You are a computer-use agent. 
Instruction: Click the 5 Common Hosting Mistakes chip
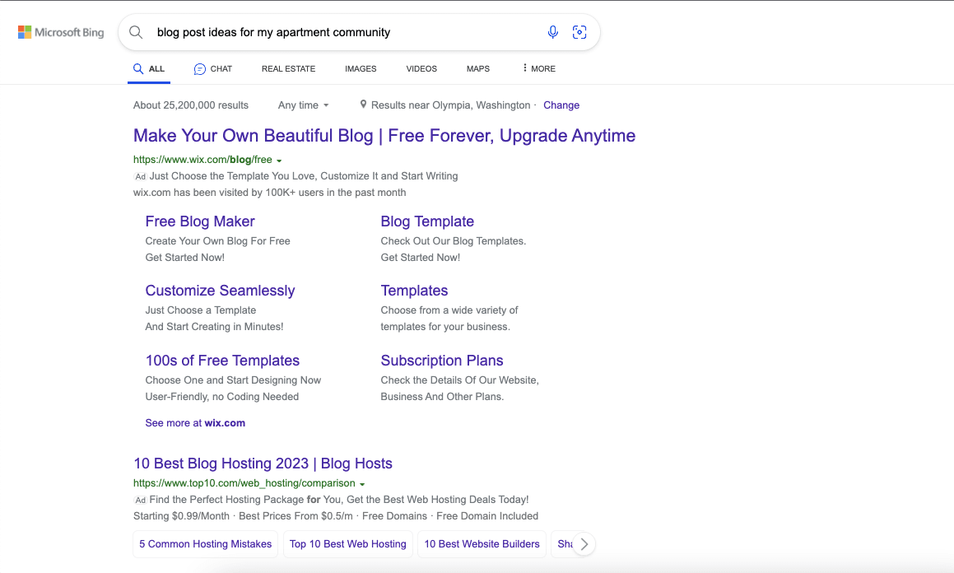(x=206, y=544)
